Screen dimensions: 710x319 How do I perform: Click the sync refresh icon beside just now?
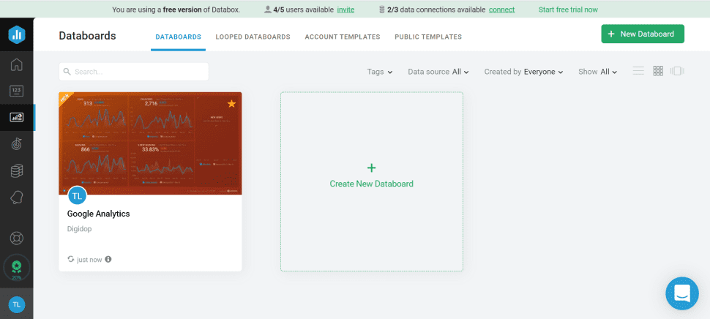71,259
